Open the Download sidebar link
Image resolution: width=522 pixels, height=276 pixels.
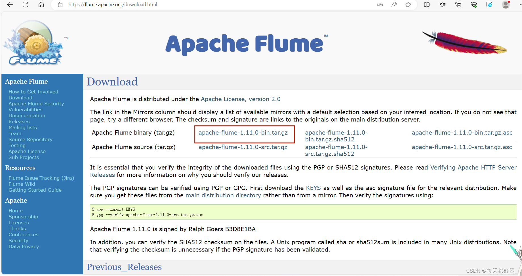[x=20, y=98]
